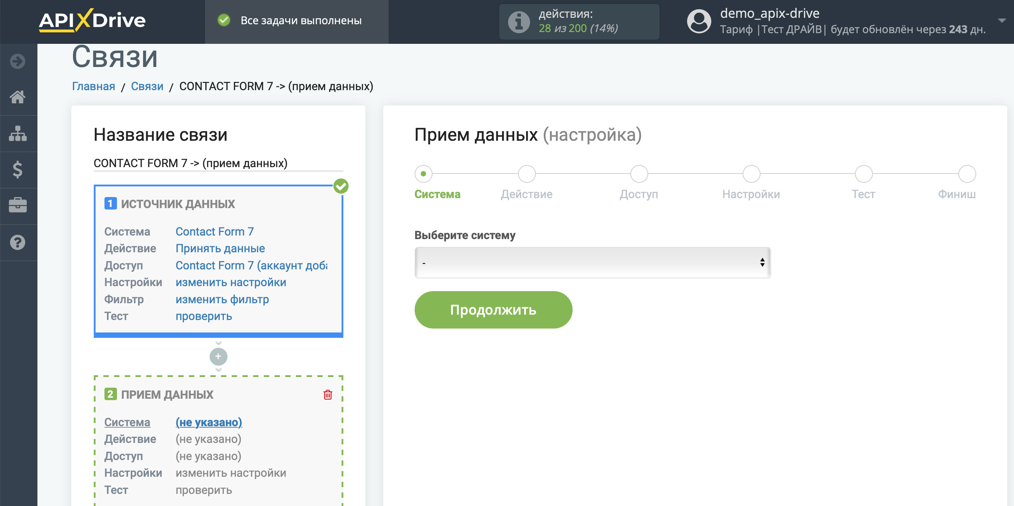The image size is (1014, 506).
Task: Click the user avatar icon
Action: click(x=699, y=22)
